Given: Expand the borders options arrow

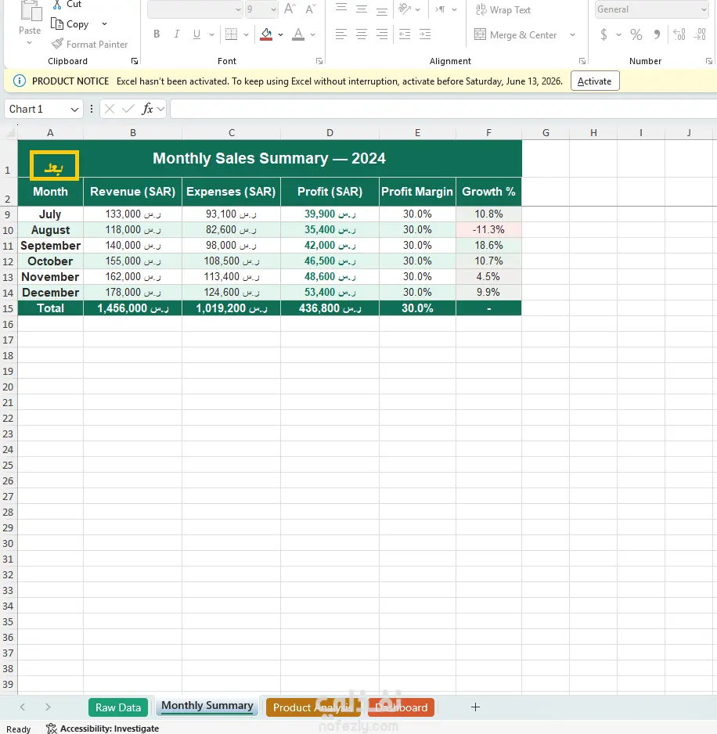Looking at the screenshot, I should [246, 34].
